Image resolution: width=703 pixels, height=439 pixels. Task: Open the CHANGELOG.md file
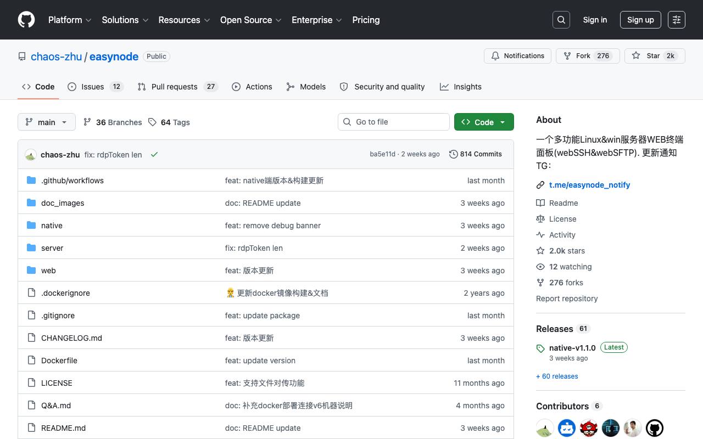point(71,338)
